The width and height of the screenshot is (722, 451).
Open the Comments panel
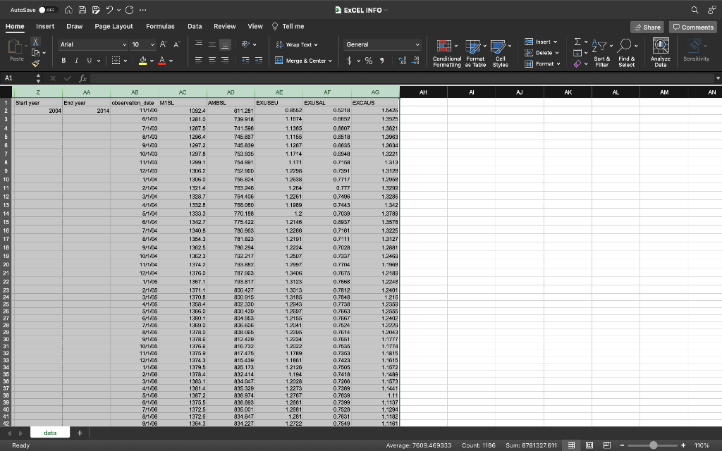pyautogui.click(x=692, y=26)
